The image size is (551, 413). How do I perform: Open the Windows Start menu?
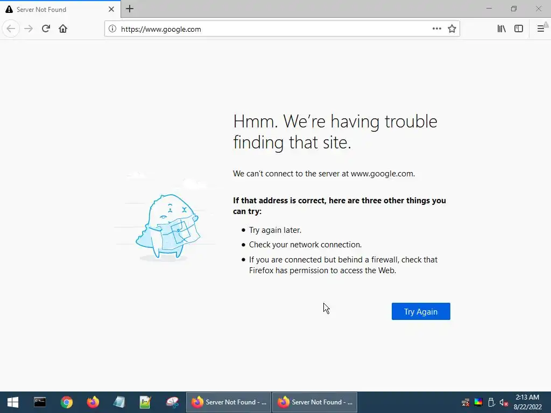pyautogui.click(x=13, y=402)
